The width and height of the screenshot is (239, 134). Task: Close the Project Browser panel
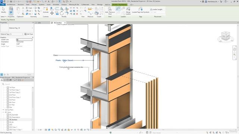pos(33,77)
